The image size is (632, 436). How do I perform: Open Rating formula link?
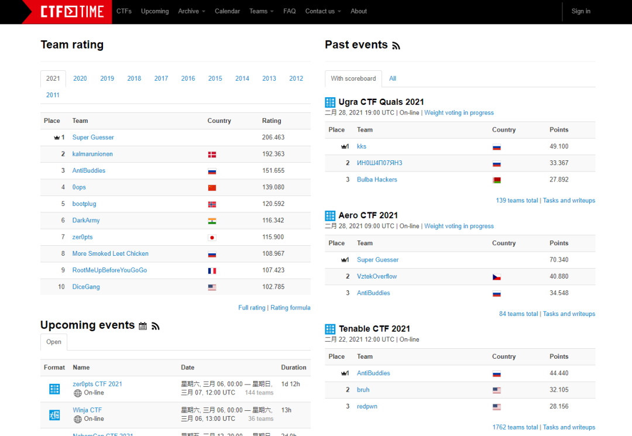[290, 308]
